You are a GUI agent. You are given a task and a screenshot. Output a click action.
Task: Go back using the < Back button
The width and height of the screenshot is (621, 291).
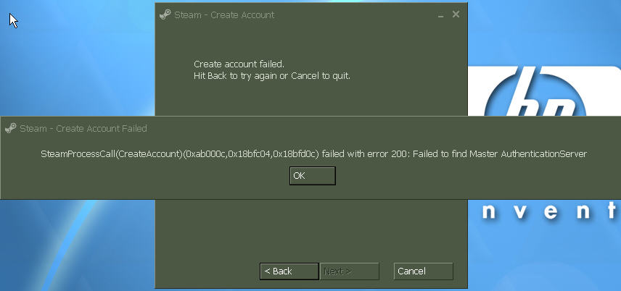pyautogui.click(x=289, y=271)
